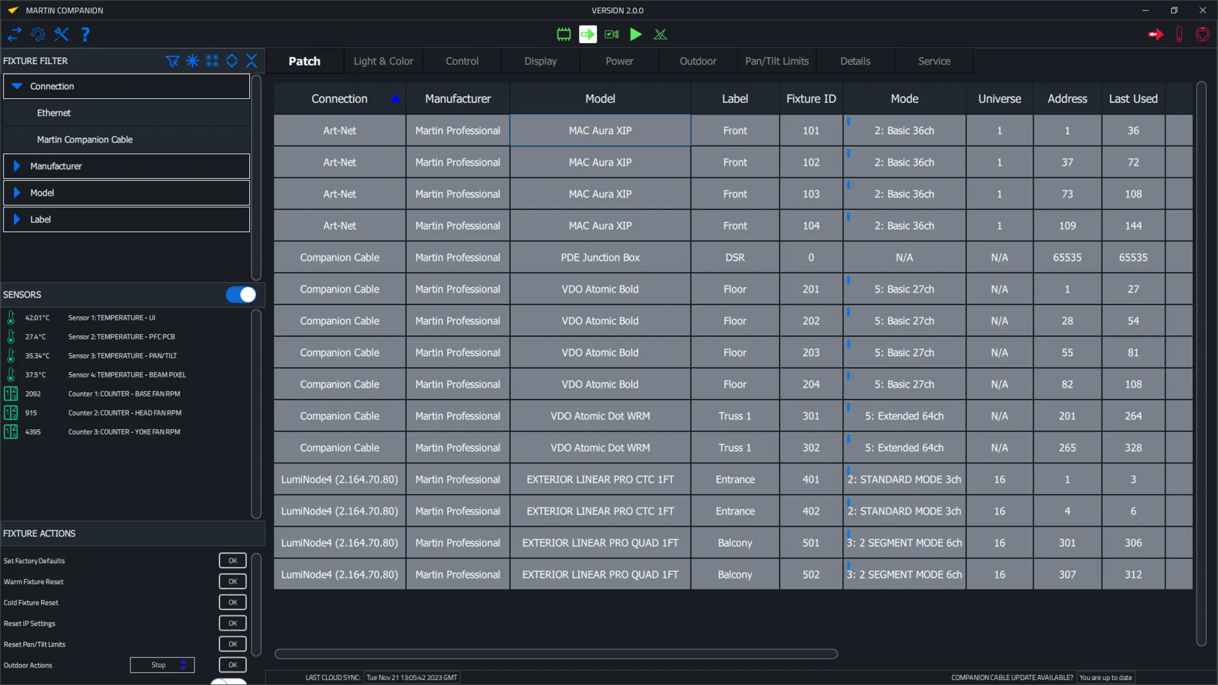Click the last cloud sync timestamp field
Image resolution: width=1218 pixels, height=685 pixels.
[x=412, y=677]
